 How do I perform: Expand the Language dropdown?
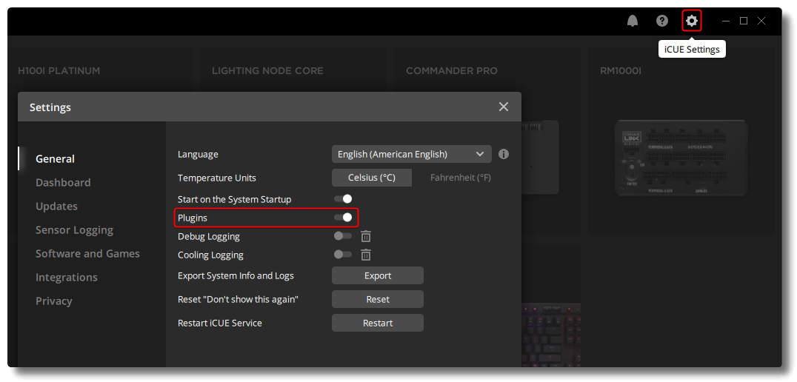(411, 154)
